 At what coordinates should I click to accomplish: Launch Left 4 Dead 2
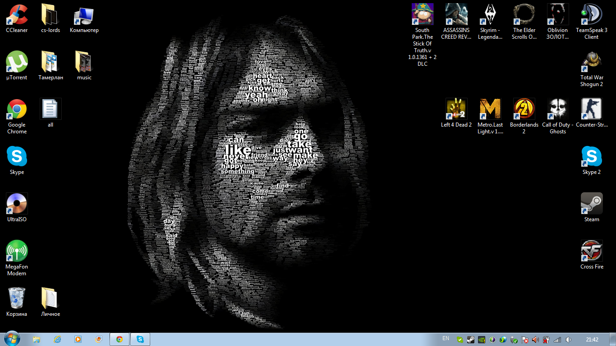[x=456, y=114]
